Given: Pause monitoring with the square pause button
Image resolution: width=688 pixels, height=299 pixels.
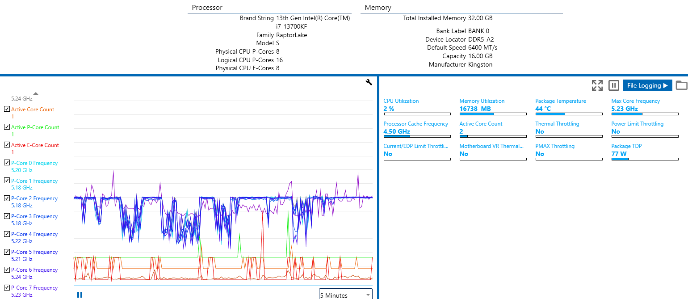Looking at the screenshot, I should click(x=614, y=85).
